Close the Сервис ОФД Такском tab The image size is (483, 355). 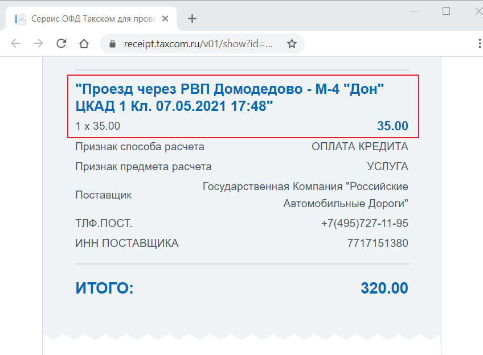(165, 19)
